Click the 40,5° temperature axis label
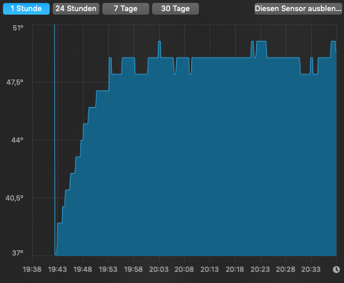 point(14,198)
